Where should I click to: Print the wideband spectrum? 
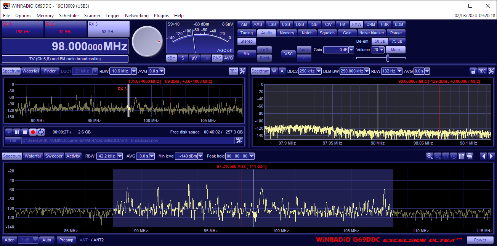click(470, 156)
